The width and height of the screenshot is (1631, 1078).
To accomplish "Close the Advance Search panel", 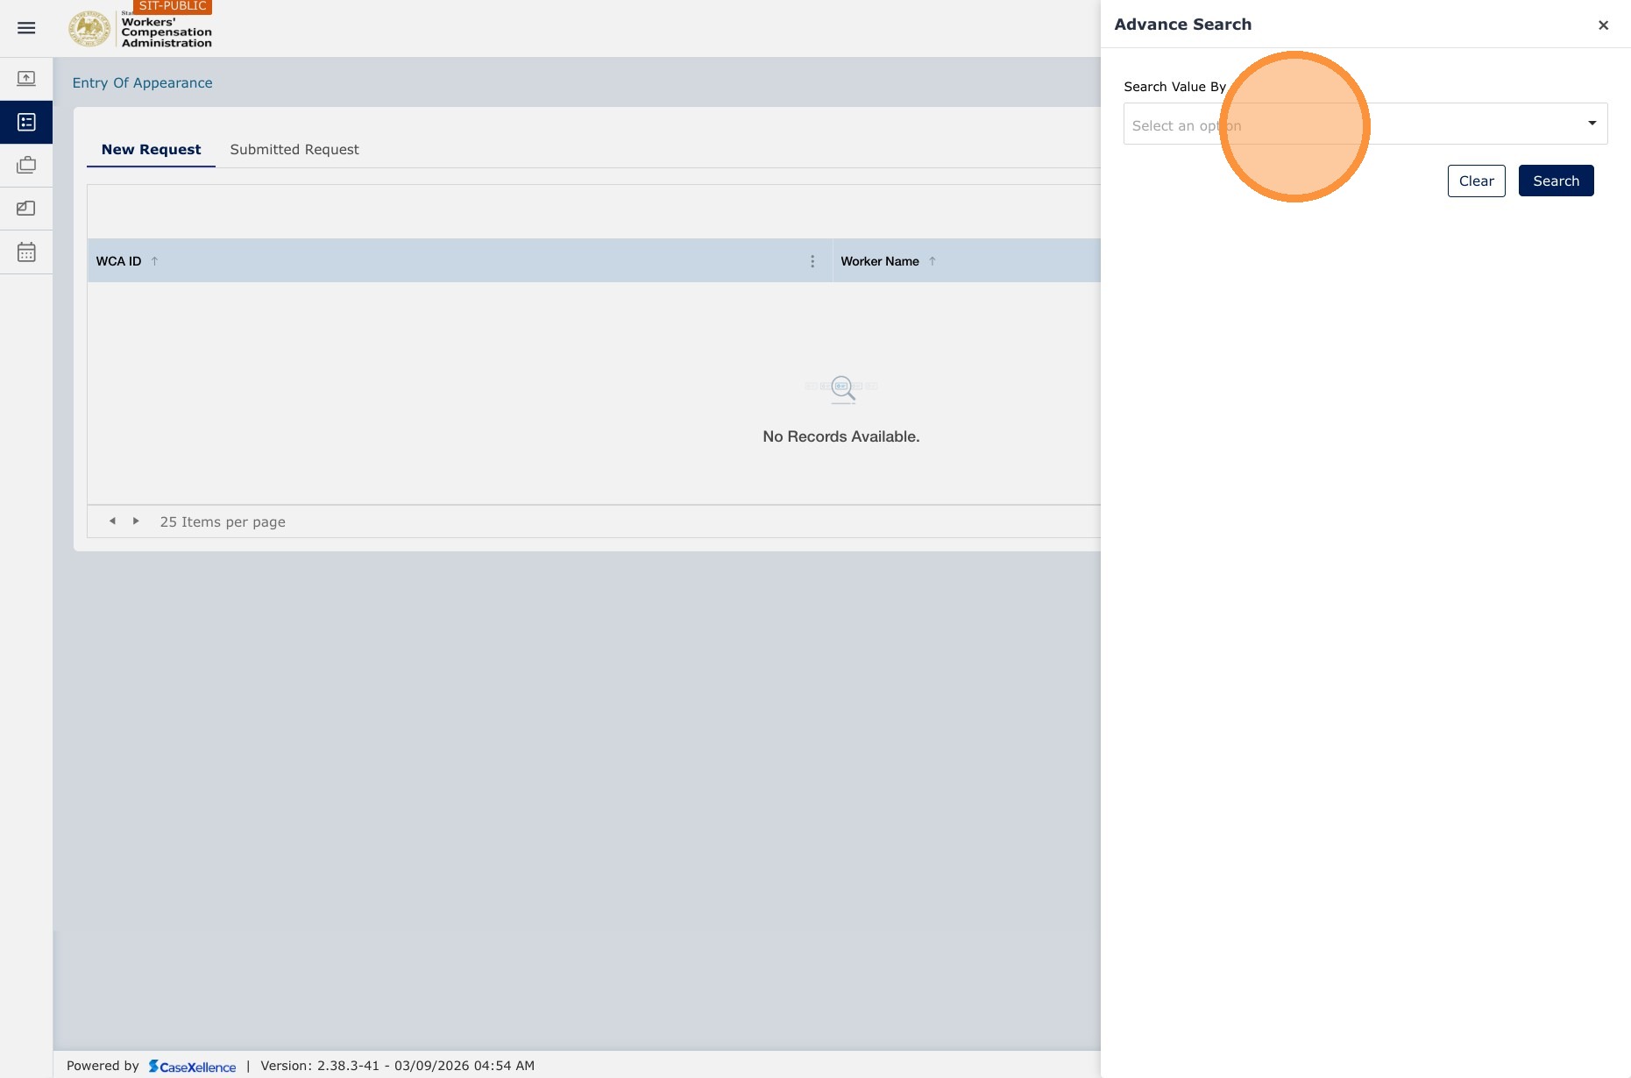I will coord(1603,25).
